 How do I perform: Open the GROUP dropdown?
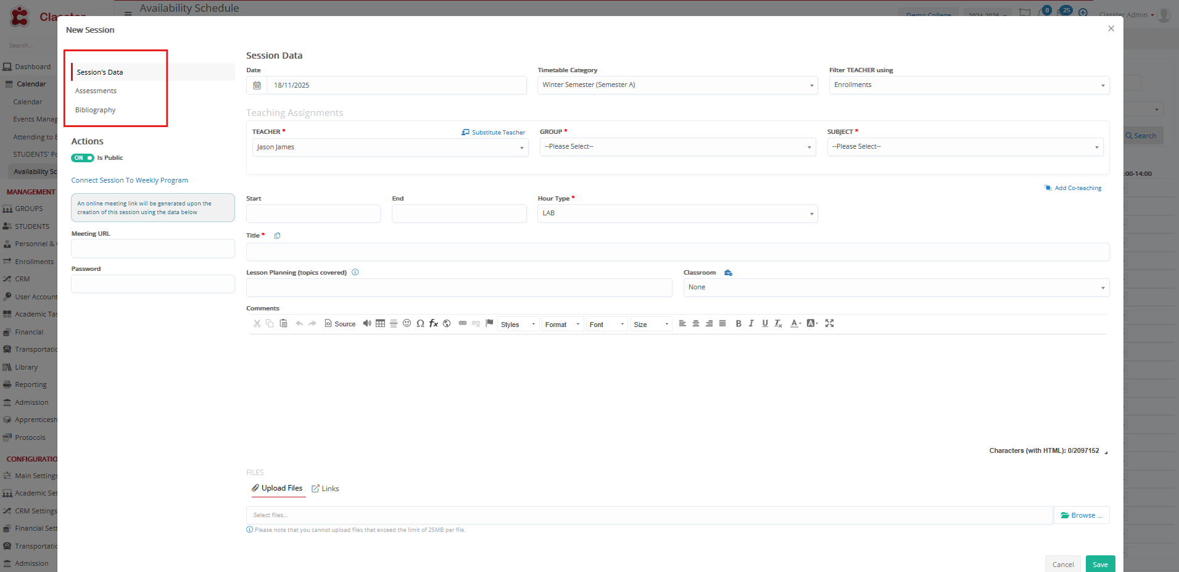[x=677, y=147]
